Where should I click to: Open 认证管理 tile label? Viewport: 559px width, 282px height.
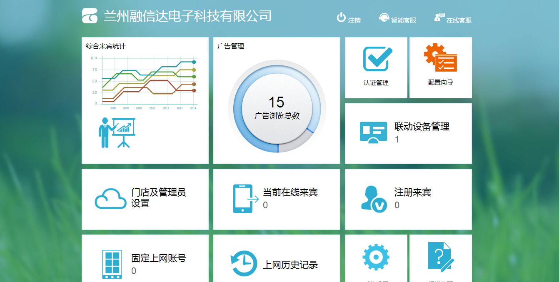[x=376, y=82]
